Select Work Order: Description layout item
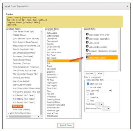 click(x=99, y=39)
